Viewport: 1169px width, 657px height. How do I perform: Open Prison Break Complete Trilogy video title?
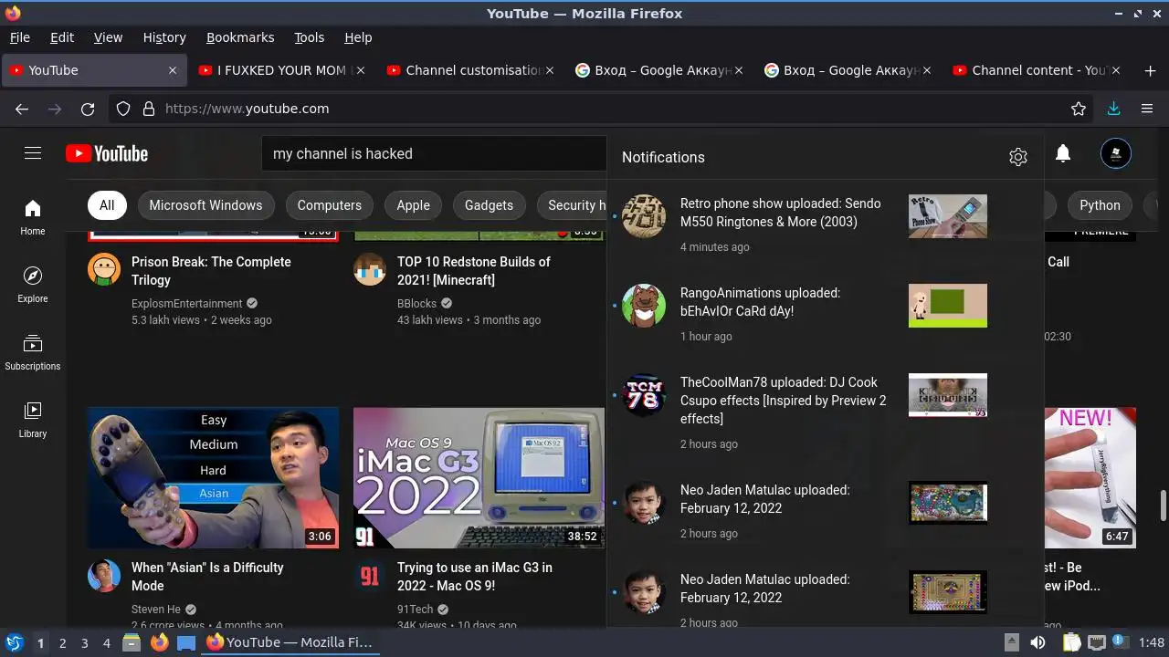click(211, 271)
